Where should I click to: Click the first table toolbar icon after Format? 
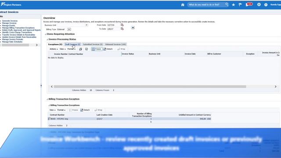[x=80, y=49]
